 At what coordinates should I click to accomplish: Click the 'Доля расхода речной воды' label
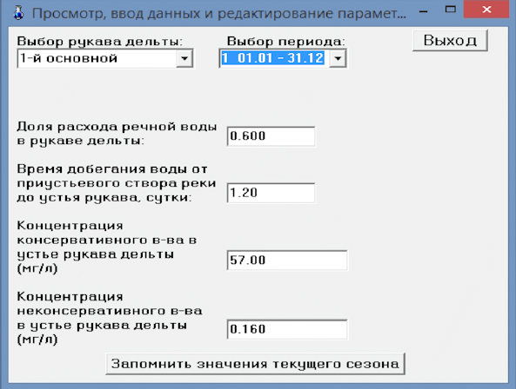(117, 127)
